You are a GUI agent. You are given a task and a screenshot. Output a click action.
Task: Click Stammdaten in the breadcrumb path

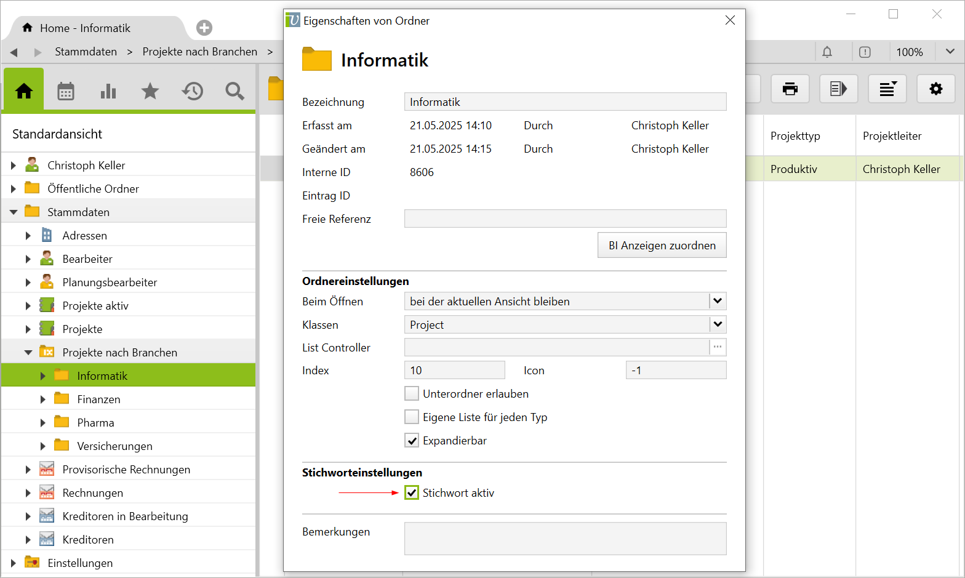[86, 52]
